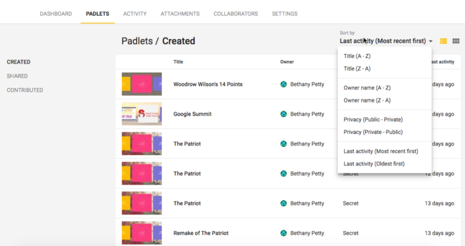Open the Google Summit padlet thumbnail
Viewport: 465px width, 246px height.
142,114
